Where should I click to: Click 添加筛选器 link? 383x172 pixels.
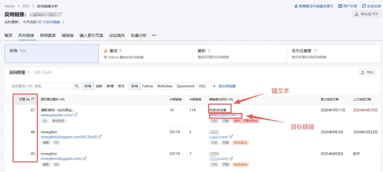tap(227, 86)
